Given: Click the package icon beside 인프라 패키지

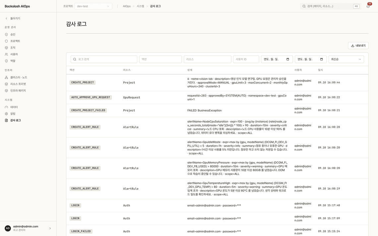Looking at the screenshot, I should tap(6, 91).
